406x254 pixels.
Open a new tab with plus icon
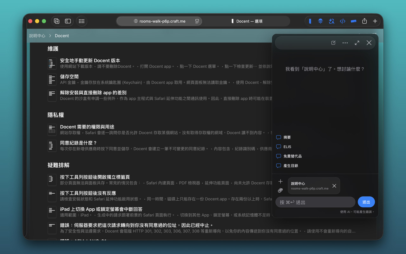point(375,21)
